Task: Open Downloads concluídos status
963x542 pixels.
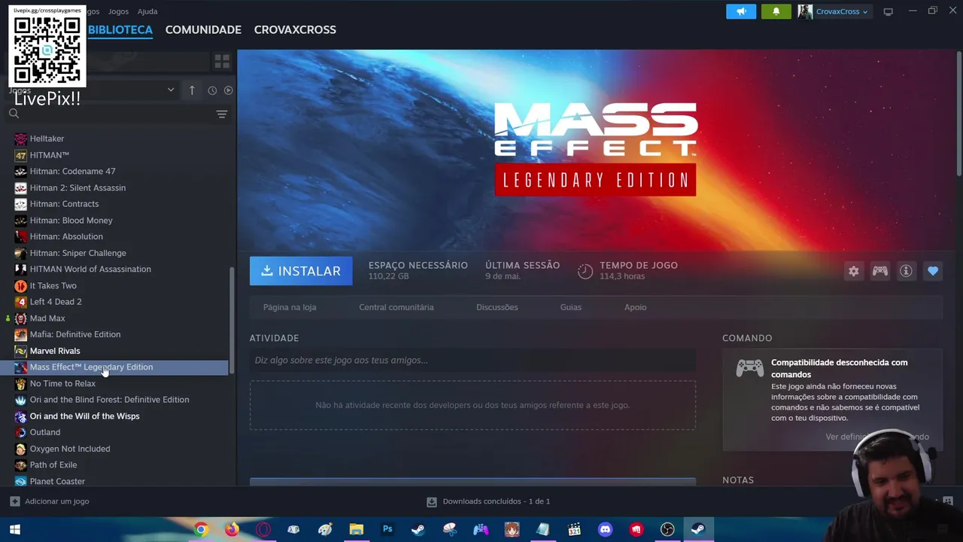Action: pyautogui.click(x=497, y=501)
